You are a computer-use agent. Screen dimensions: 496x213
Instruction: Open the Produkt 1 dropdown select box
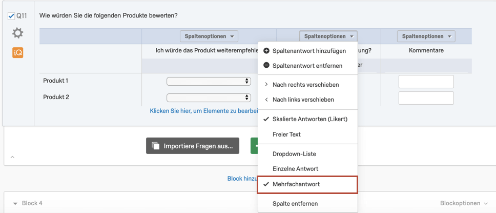click(209, 81)
